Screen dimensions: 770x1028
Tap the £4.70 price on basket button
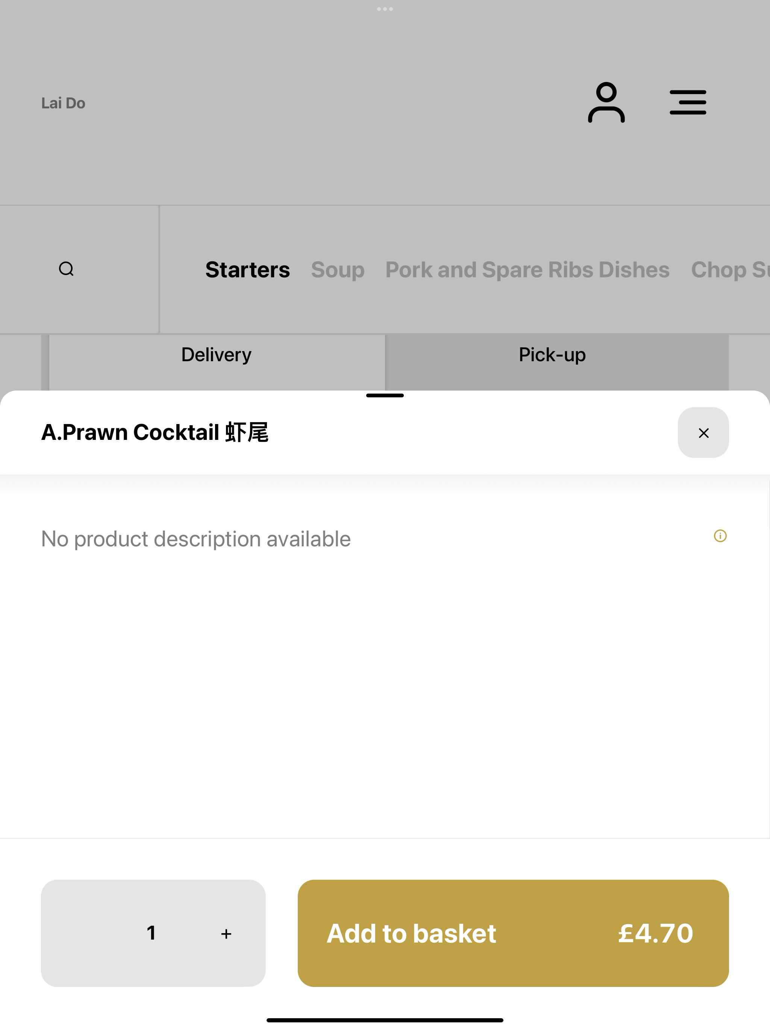655,933
